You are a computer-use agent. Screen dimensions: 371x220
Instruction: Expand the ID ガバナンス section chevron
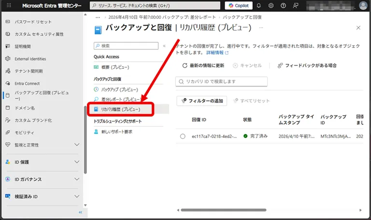(x=77, y=179)
